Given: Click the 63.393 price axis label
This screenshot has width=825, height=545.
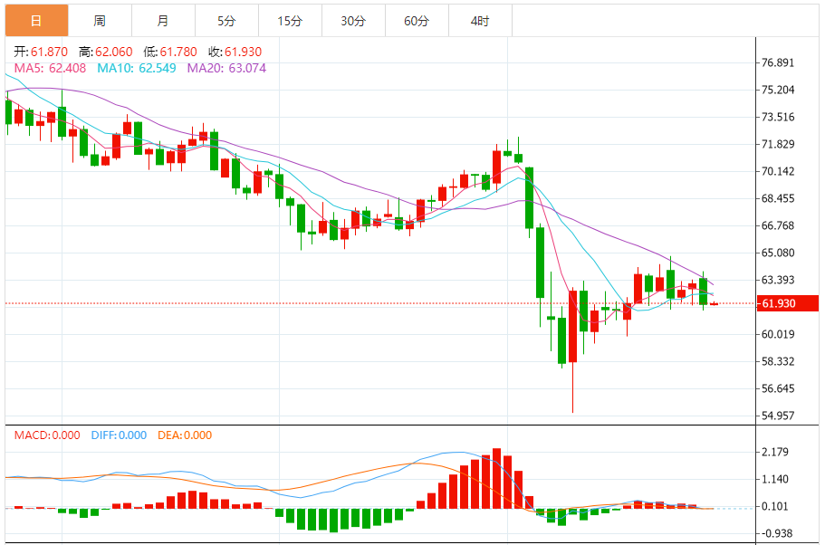Looking at the screenshot, I should pyautogui.click(x=778, y=280).
